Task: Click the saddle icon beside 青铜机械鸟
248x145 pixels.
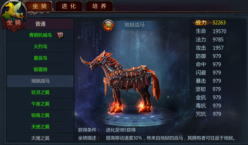Action: point(60,35)
